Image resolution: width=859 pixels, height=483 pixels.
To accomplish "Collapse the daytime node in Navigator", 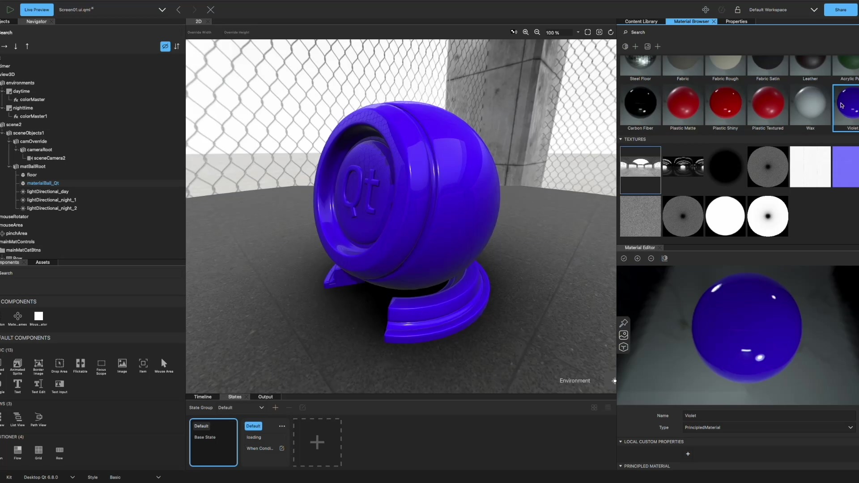I will (x=2, y=91).
